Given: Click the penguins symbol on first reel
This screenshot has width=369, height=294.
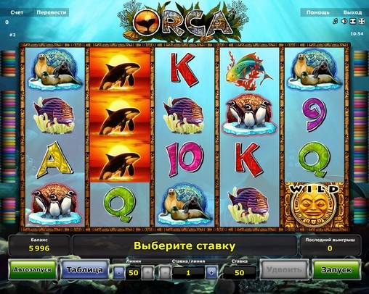Looking at the screenshot, I should pyautogui.click(x=54, y=205).
